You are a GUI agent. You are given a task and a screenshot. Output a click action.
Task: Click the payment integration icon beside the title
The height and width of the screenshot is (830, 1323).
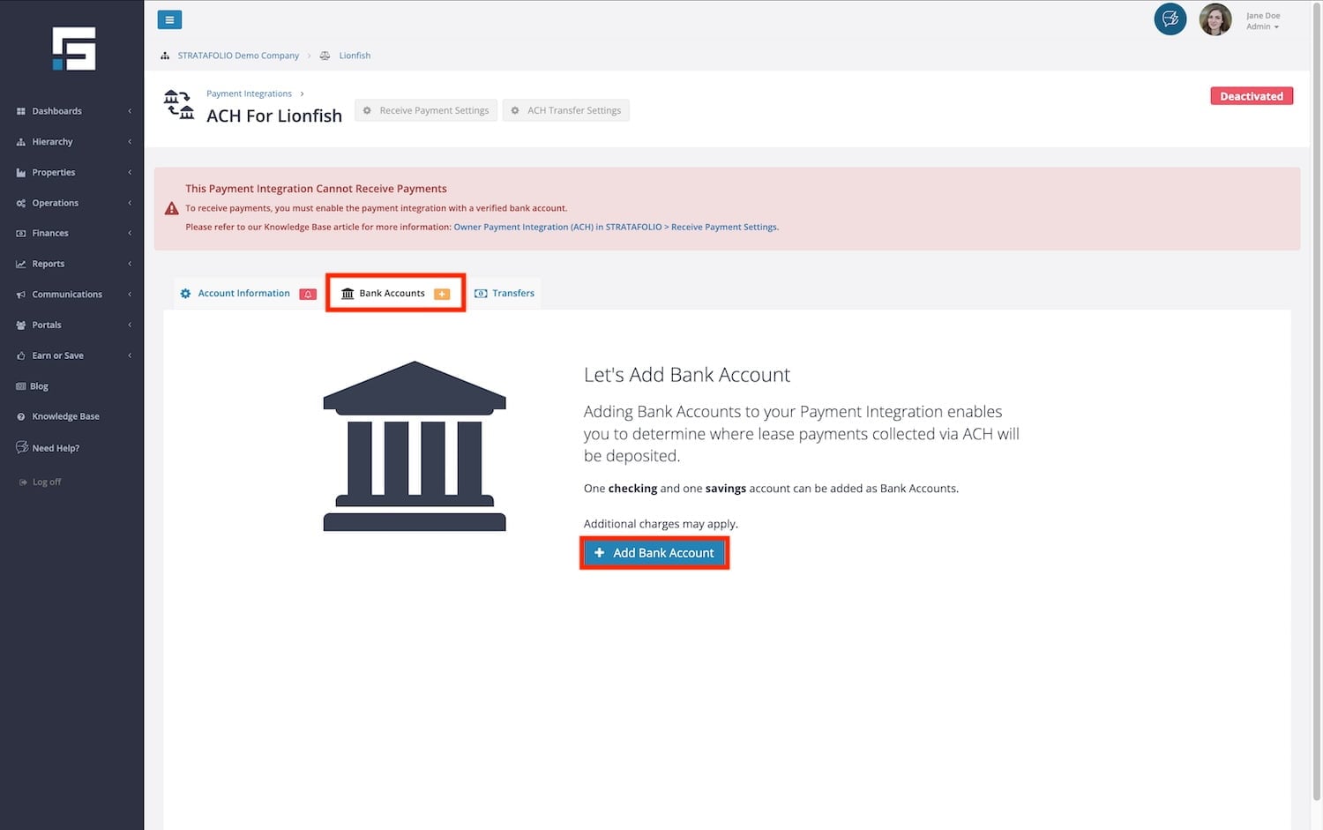pyautogui.click(x=179, y=105)
